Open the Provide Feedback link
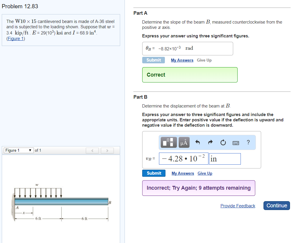295x243 pixels. point(238,206)
